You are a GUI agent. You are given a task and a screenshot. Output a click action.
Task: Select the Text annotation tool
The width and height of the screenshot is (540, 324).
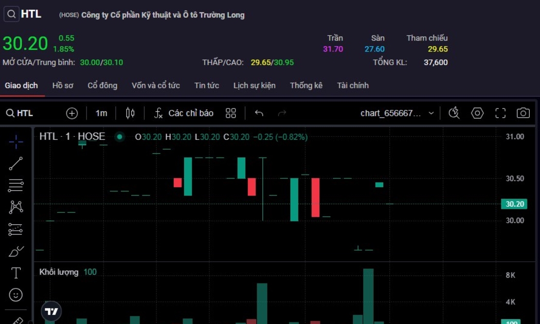click(16, 273)
